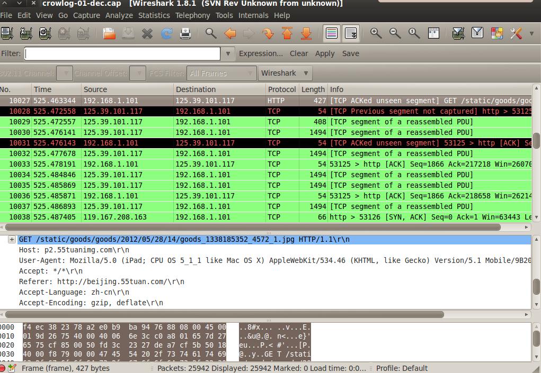Viewport: 541px width, 373px height.
Task: Go to a specific packet number icon
Action: (268, 33)
